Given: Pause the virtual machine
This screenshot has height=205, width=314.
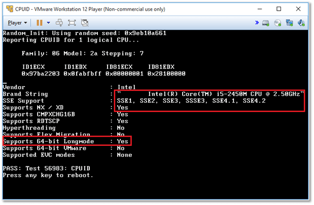Looking at the screenshot, I should [40, 23].
